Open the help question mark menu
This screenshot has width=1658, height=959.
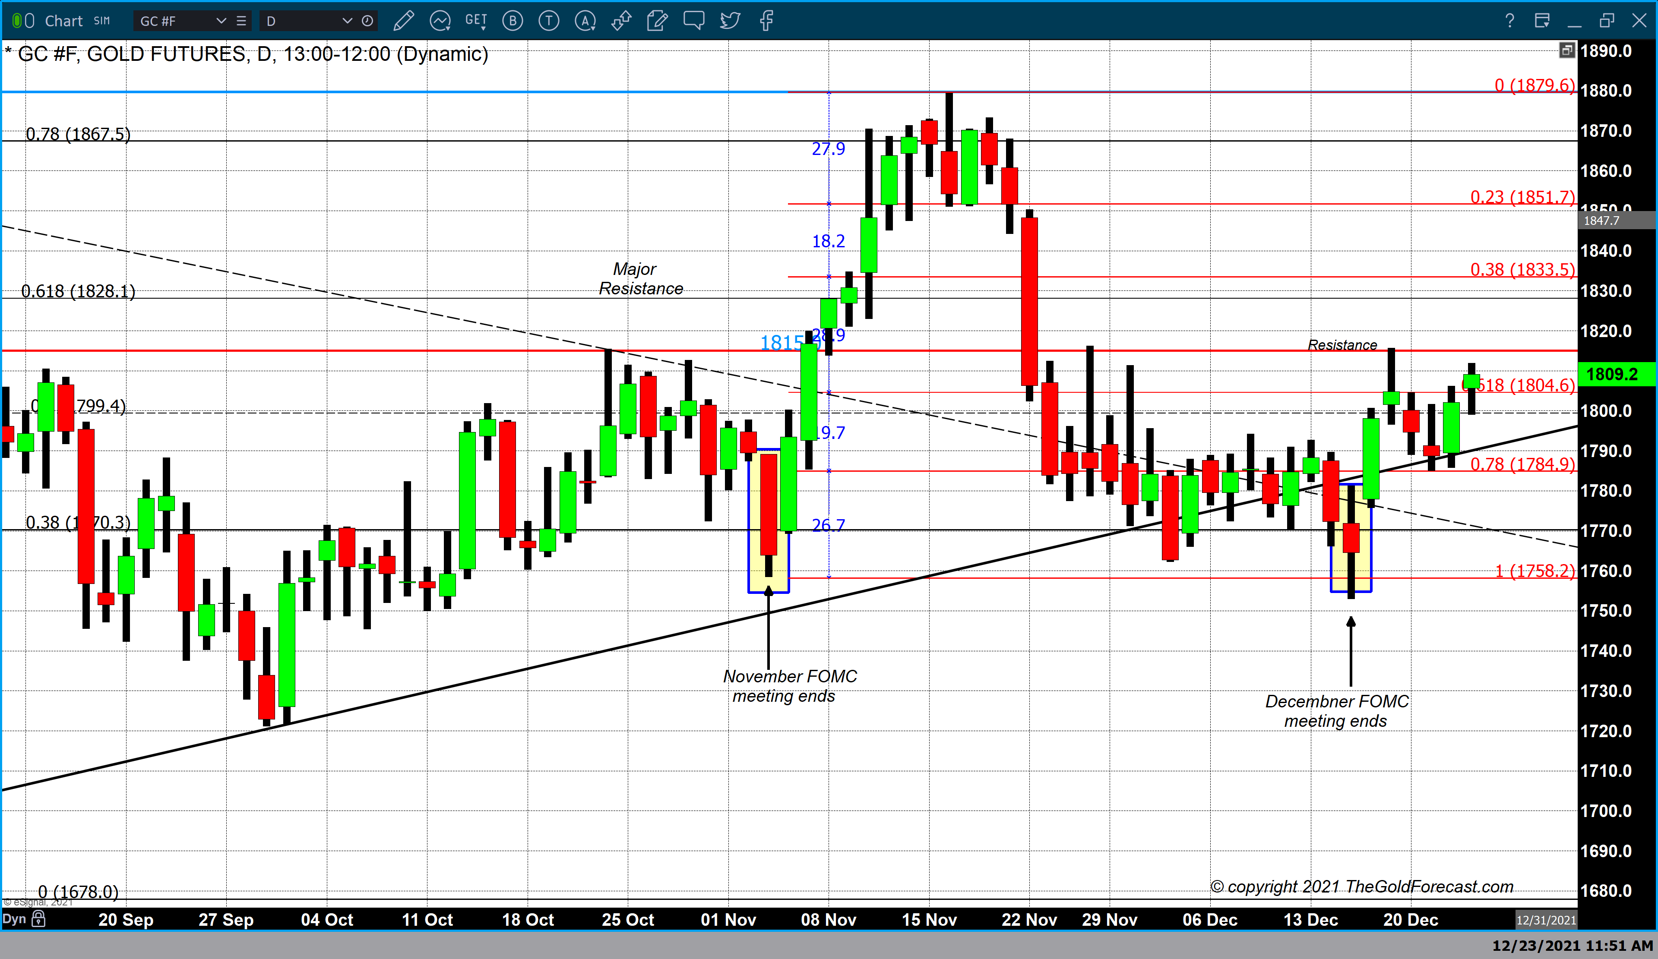1509,21
